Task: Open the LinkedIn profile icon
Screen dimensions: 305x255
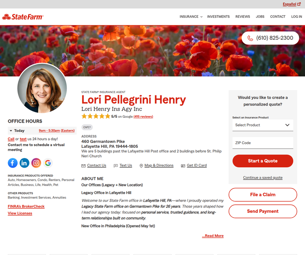Action: pos(24,163)
